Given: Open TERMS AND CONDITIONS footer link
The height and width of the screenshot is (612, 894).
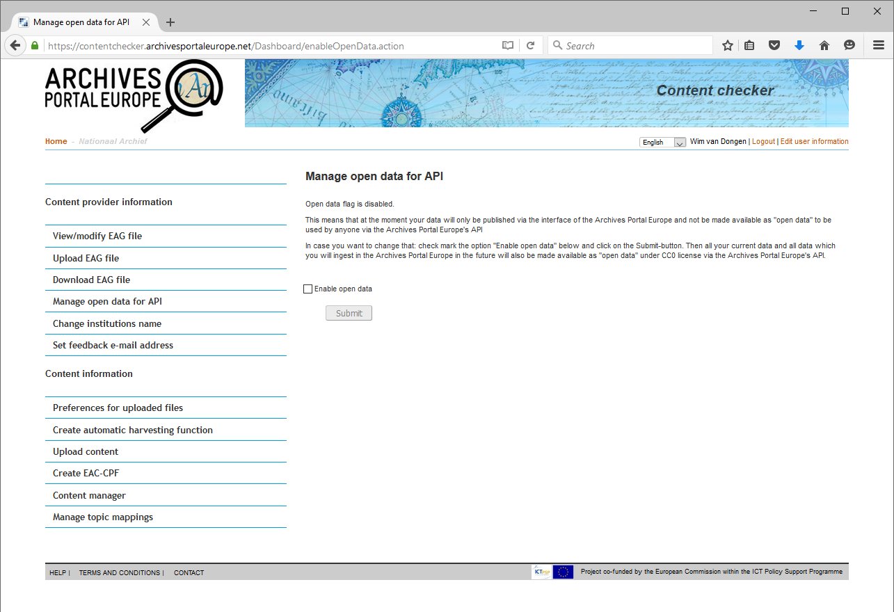Looking at the screenshot, I should tap(119, 573).
